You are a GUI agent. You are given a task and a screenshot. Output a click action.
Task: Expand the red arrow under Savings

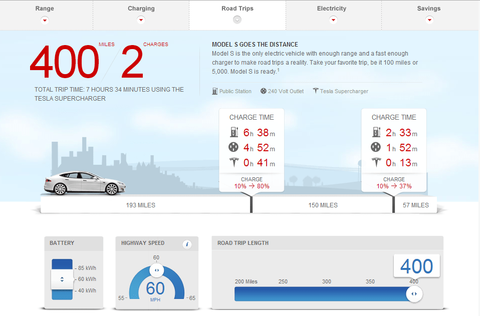click(x=429, y=20)
